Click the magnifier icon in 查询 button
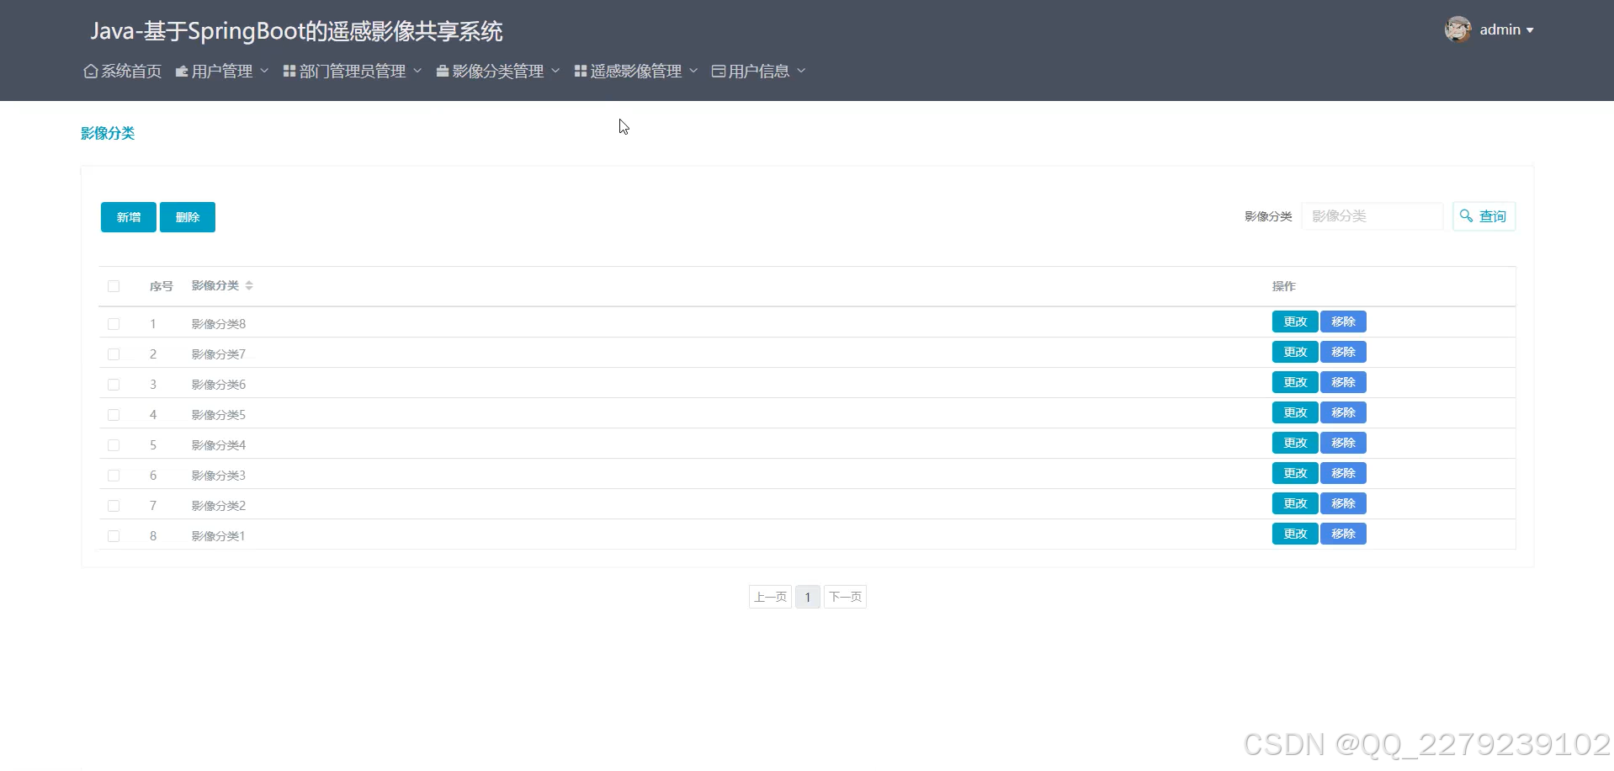The width and height of the screenshot is (1614, 771). click(1468, 215)
